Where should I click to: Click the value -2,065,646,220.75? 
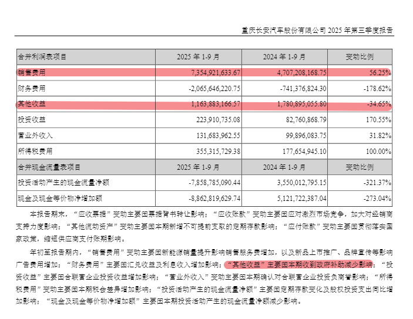(214, 88)
